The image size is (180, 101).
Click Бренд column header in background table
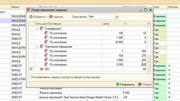coord(24,7)
